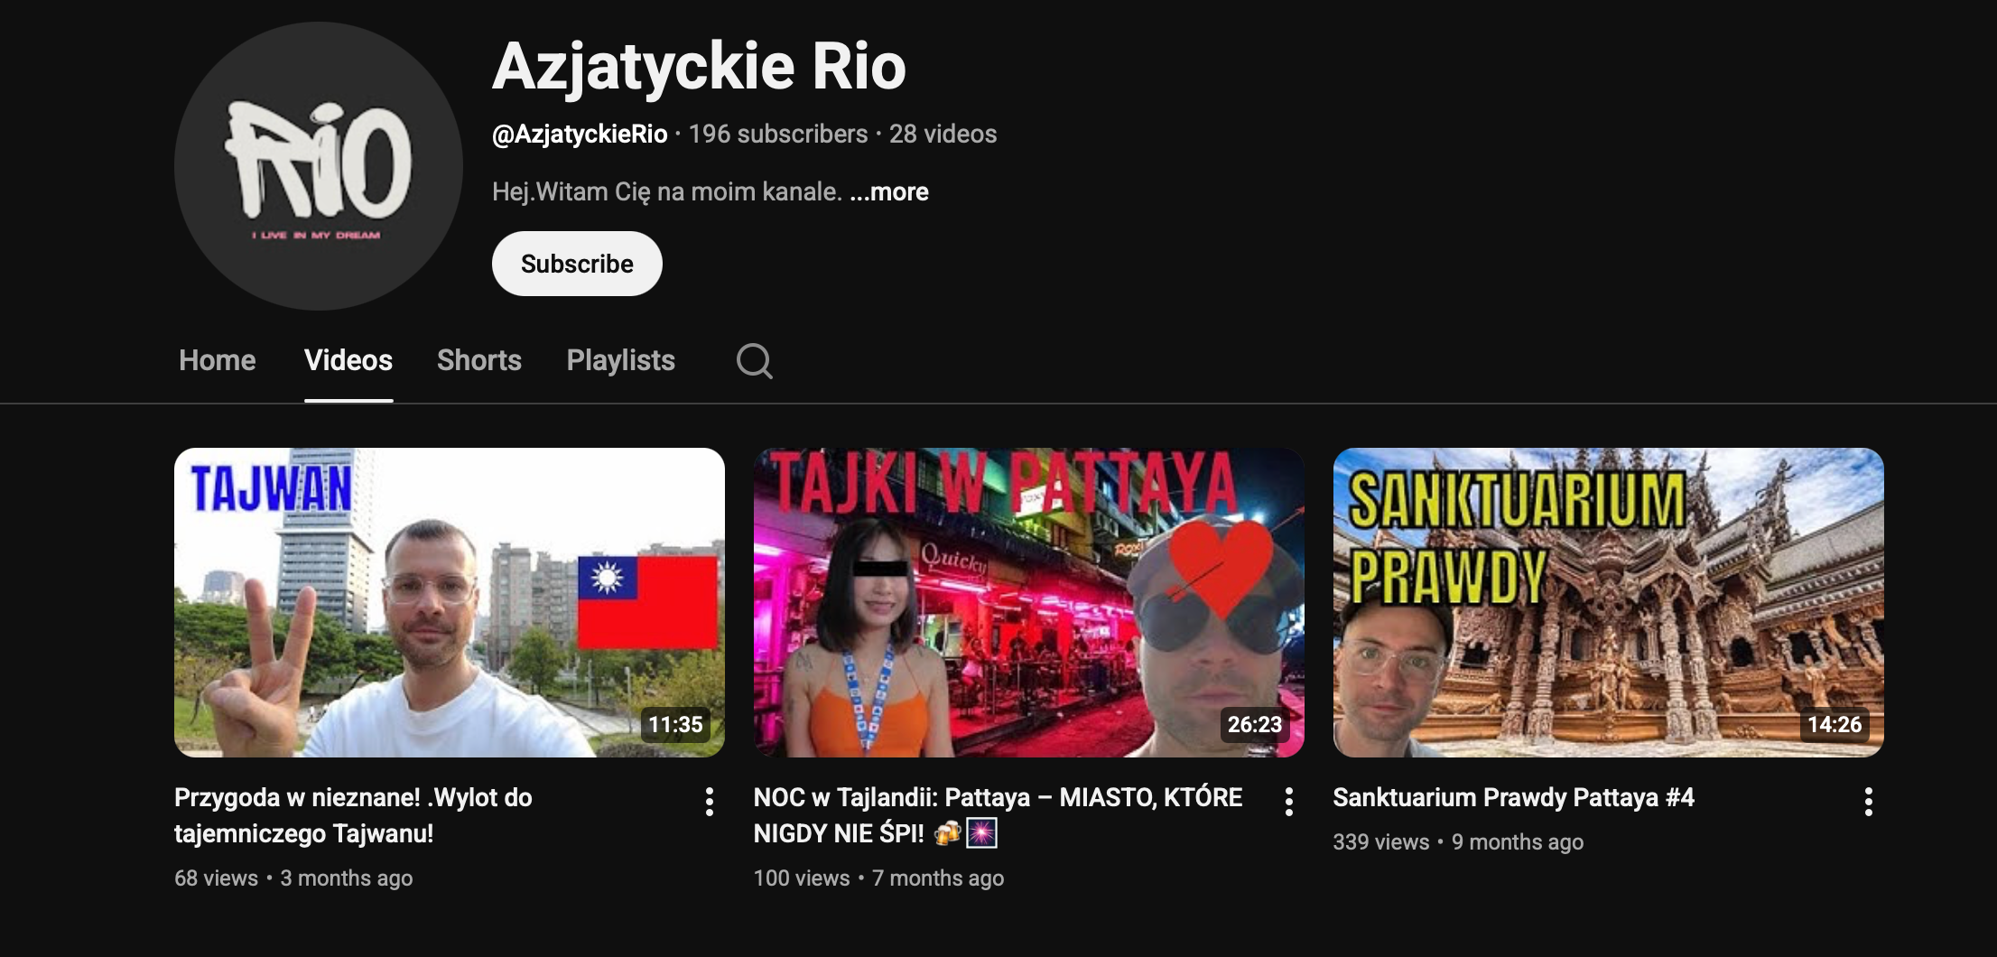Image resolution: width=1997 pixels, height=957 pixels.
Task: Select the Videos tab
Action: [x=348, y=360]
